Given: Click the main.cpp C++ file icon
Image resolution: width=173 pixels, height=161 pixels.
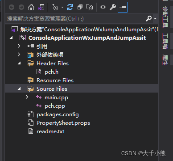Looking at the screenshot, I should [x=39, y=97].
